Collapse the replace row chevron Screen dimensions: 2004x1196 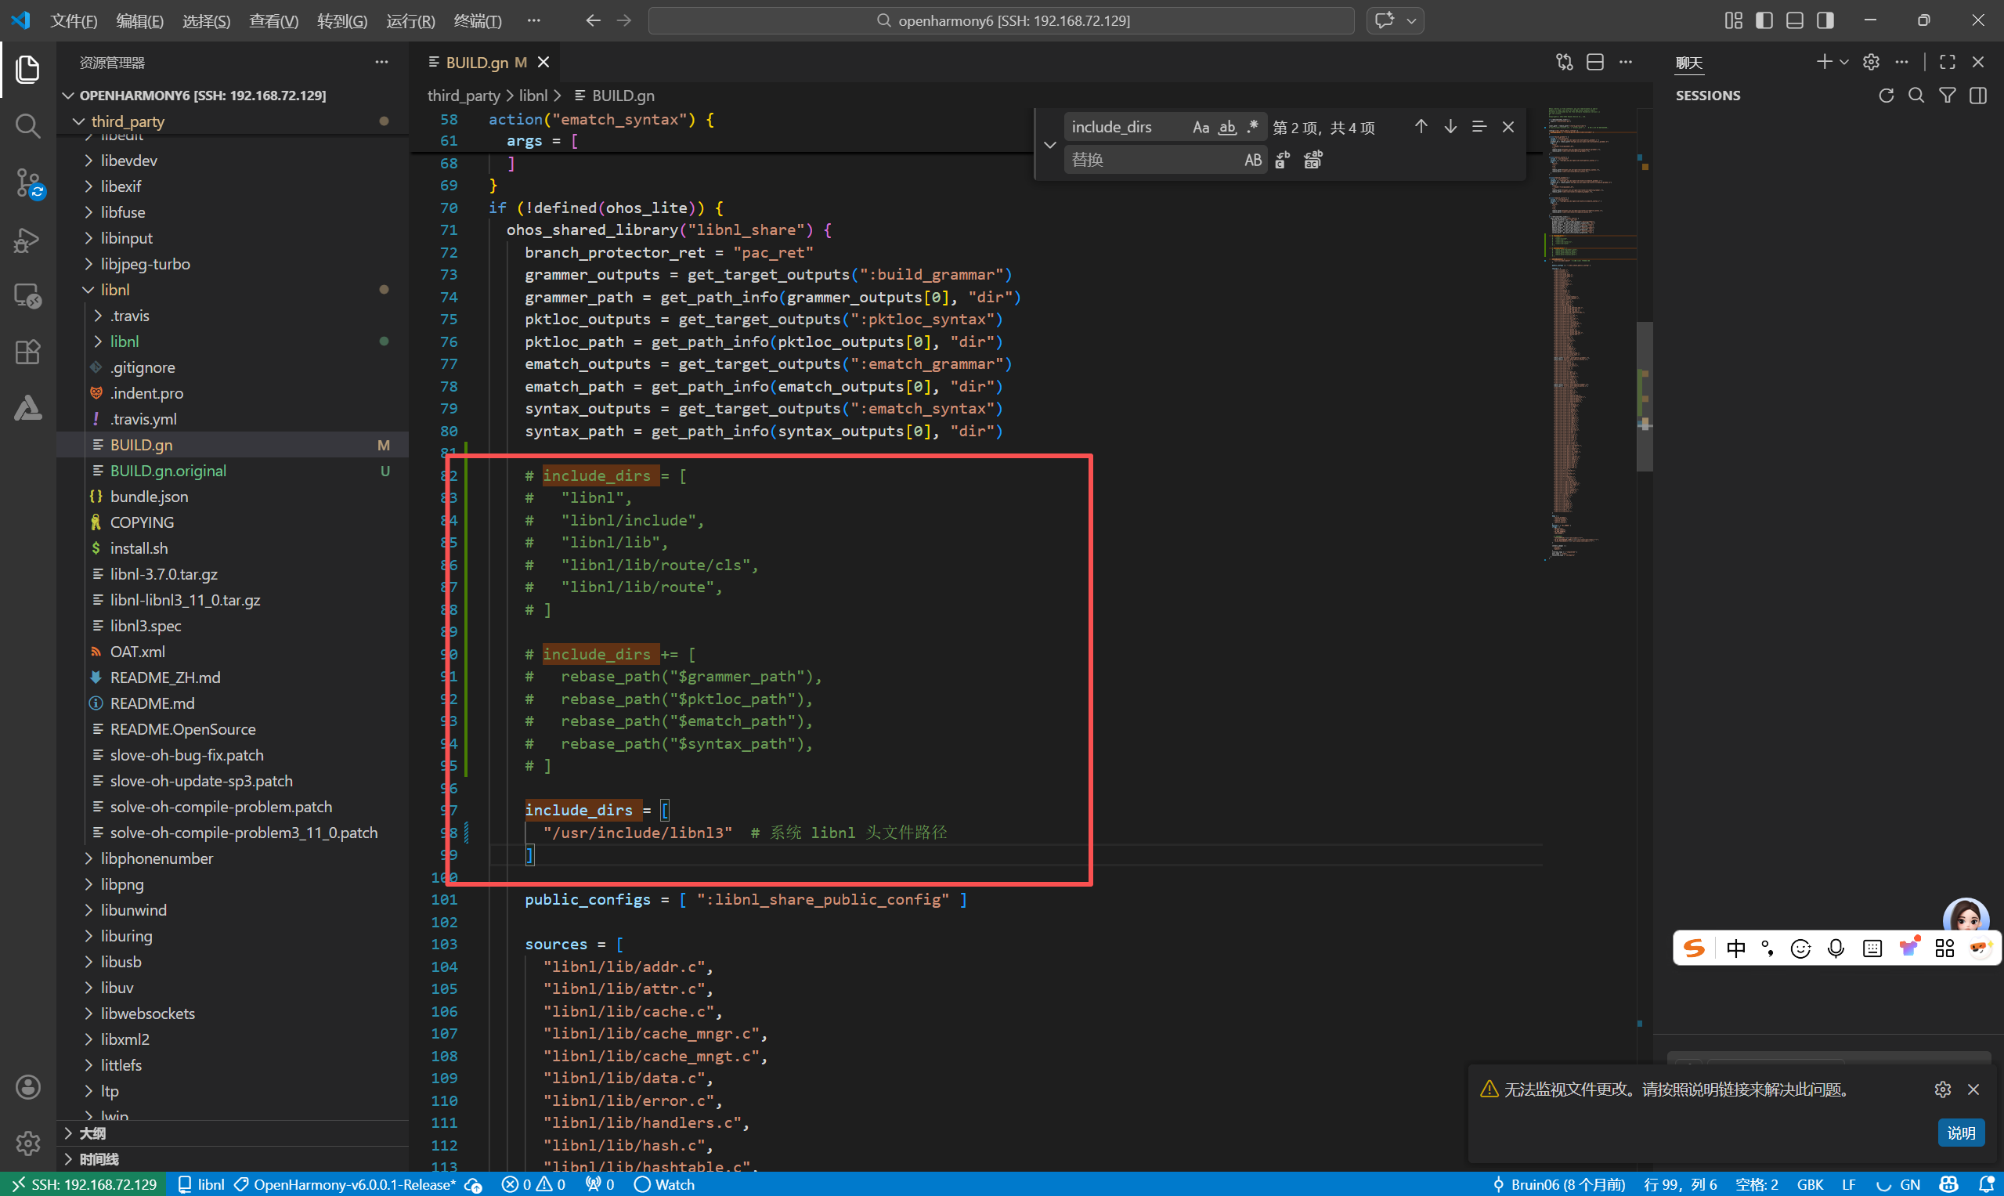1049,144
